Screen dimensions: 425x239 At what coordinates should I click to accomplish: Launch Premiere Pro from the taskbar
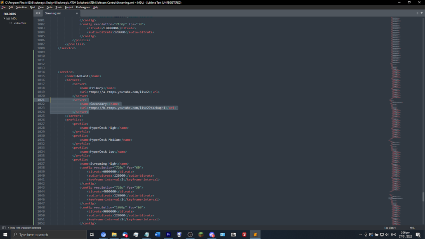click(168, 234)
